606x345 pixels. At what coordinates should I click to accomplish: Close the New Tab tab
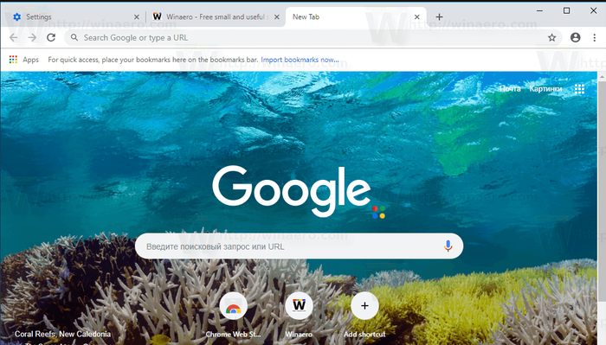pyautogui.click(x=417, y=17)
